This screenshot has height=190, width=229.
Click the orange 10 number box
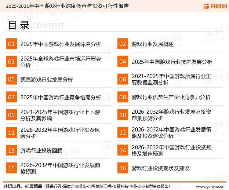click(123, 115)
